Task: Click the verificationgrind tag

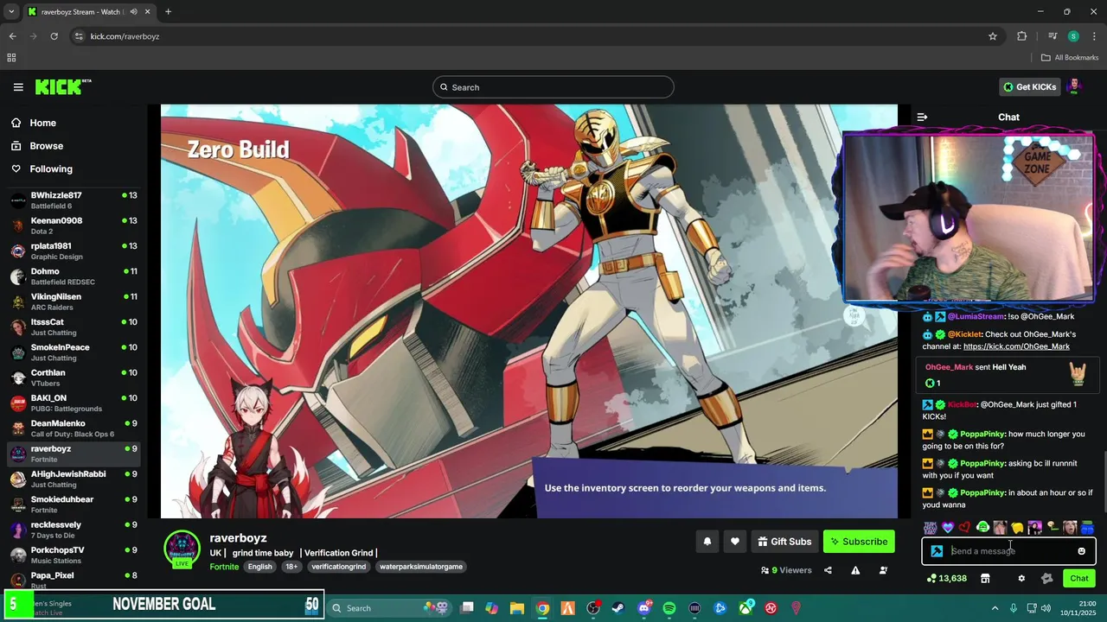Action: coord(339,567)
